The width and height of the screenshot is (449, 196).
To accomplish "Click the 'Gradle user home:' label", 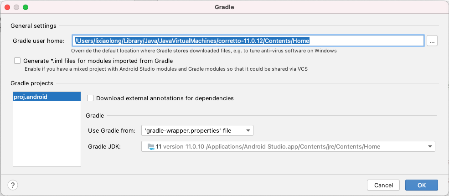I will pos(38,41).
